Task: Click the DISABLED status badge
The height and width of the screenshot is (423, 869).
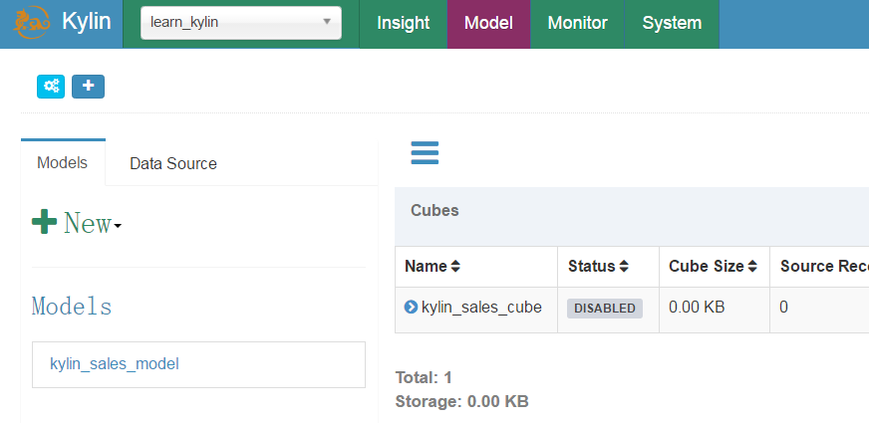Action: tap(605, 309)
